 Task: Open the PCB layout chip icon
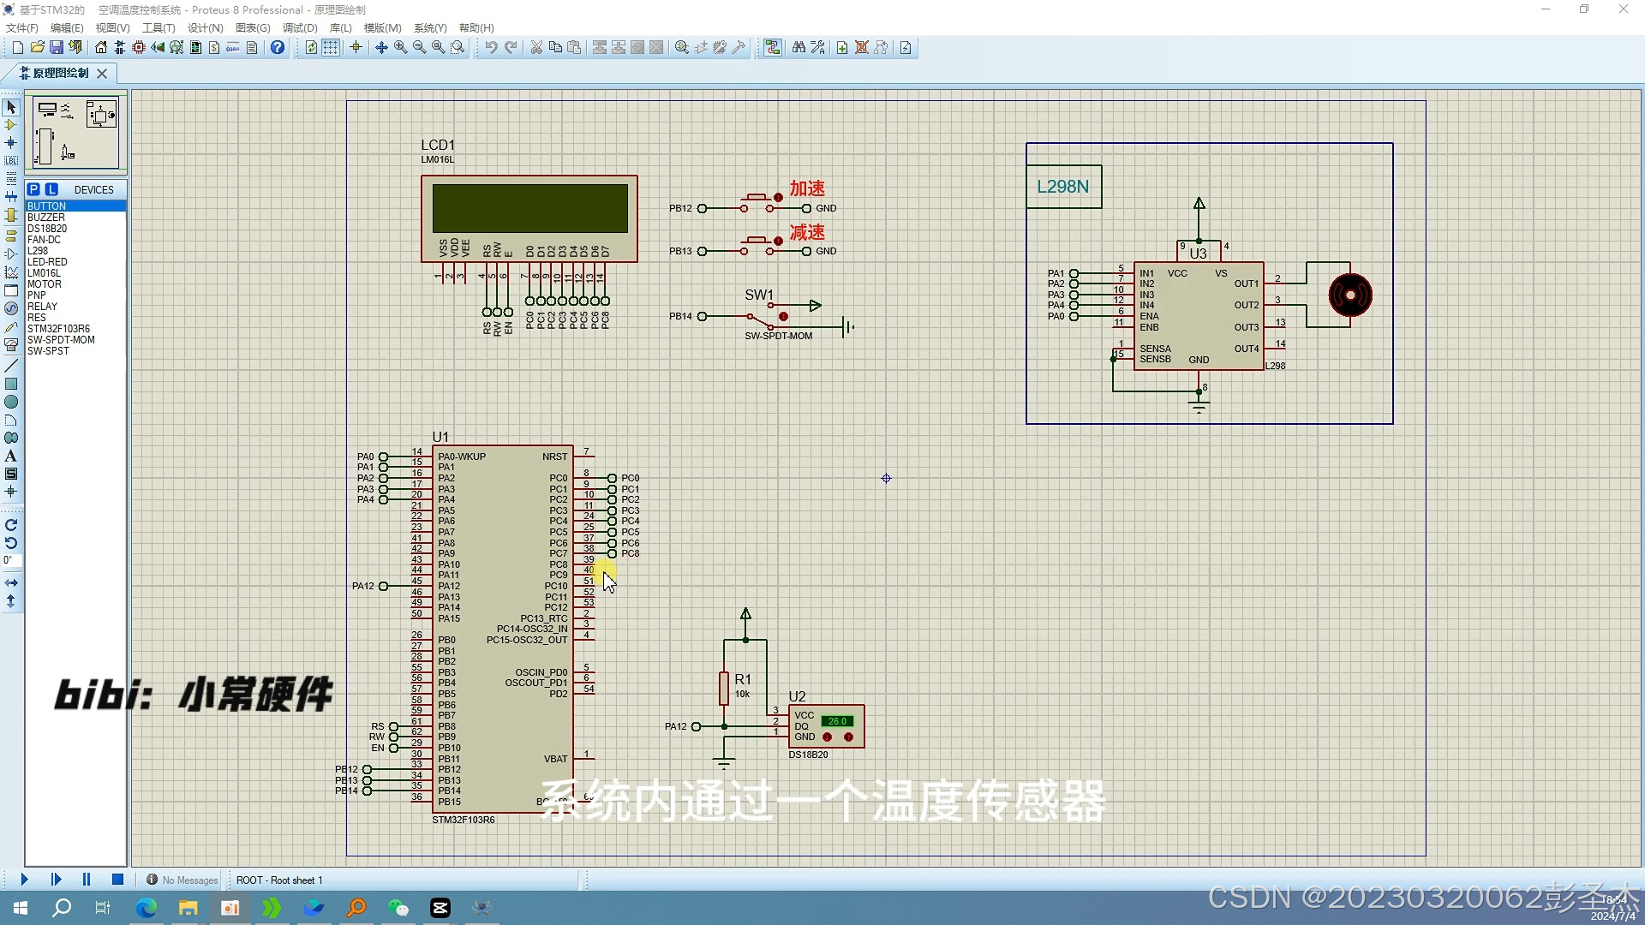138,48
